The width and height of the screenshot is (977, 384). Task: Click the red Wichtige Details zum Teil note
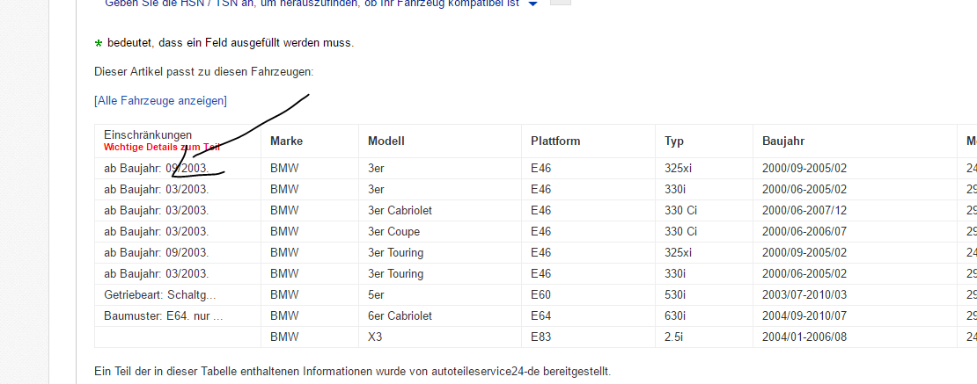(x=162, y=147)
